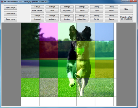
Task: Open Settings above Brightness
Action: point(67,7)
